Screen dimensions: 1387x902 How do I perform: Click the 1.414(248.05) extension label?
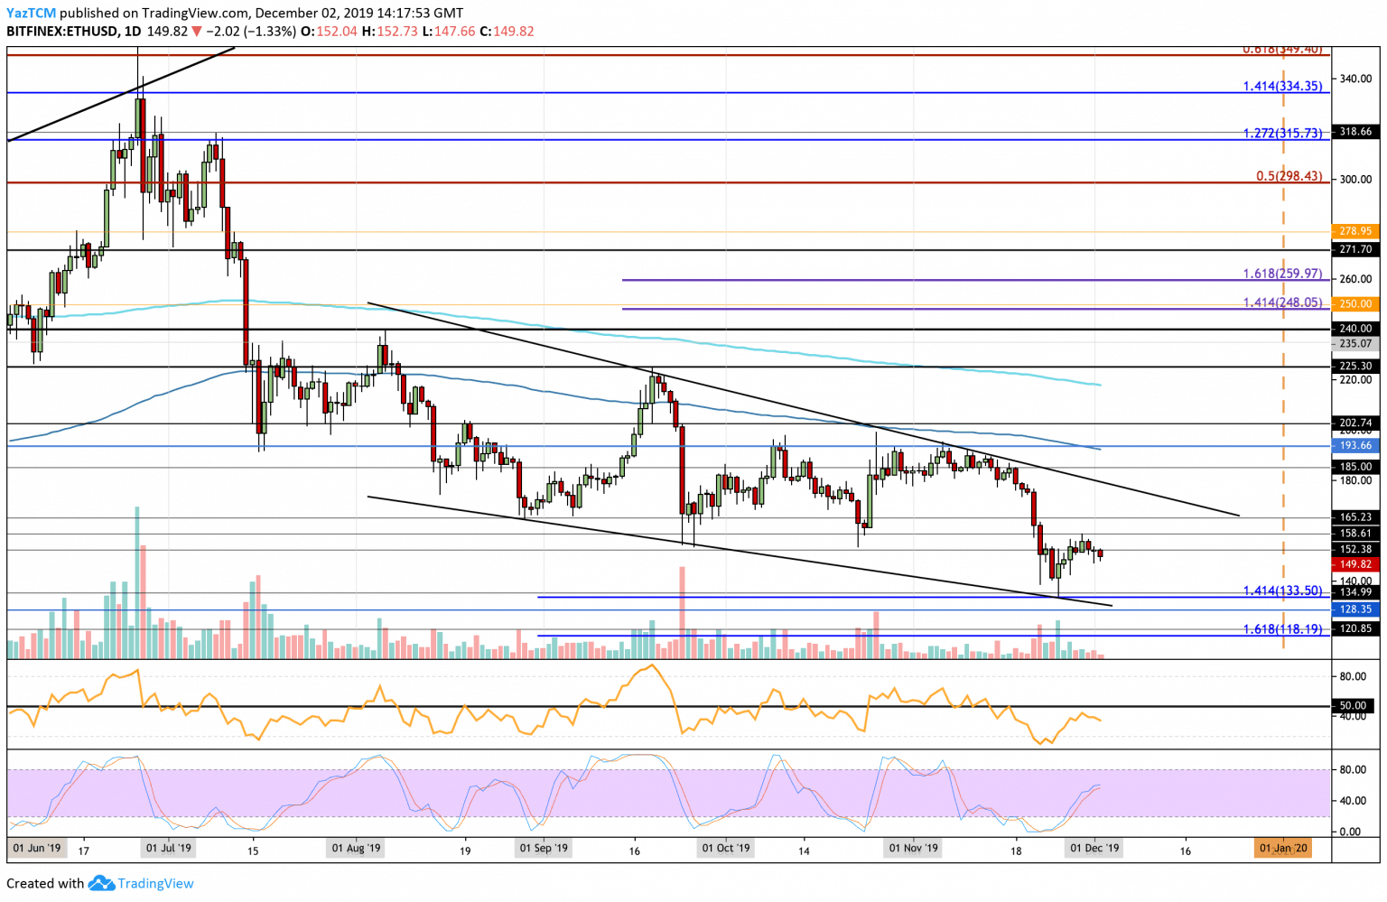tap(1282, 302)
